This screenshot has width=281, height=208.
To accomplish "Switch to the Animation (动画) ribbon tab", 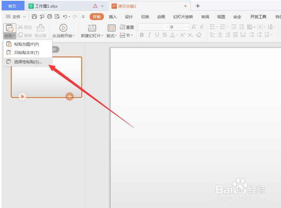I will [161, 17].
